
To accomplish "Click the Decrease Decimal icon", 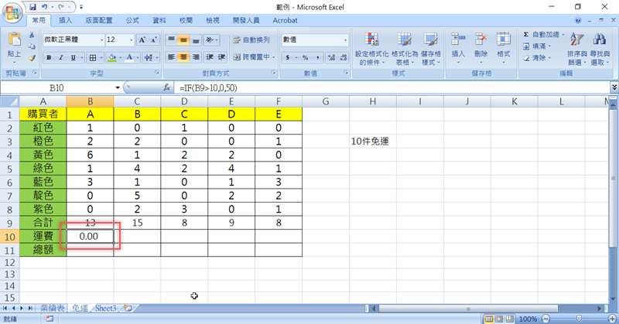I will coord(343,58).
